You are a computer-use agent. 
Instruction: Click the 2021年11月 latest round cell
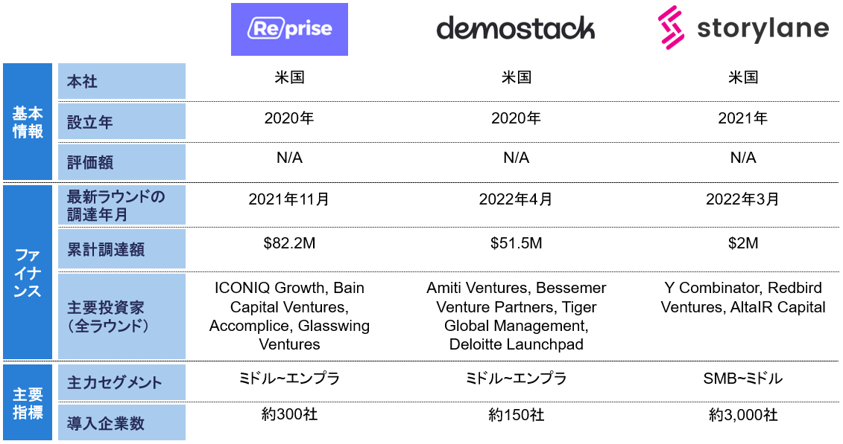pyautogui.click(x=289, y=199)
